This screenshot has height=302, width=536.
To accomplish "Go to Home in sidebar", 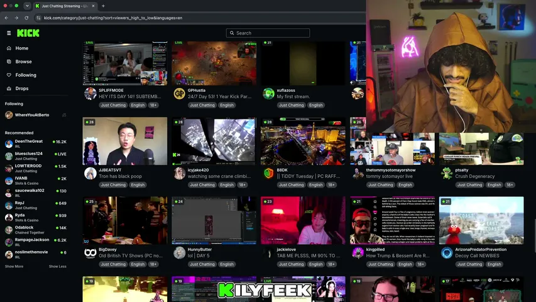I will 22,48.
